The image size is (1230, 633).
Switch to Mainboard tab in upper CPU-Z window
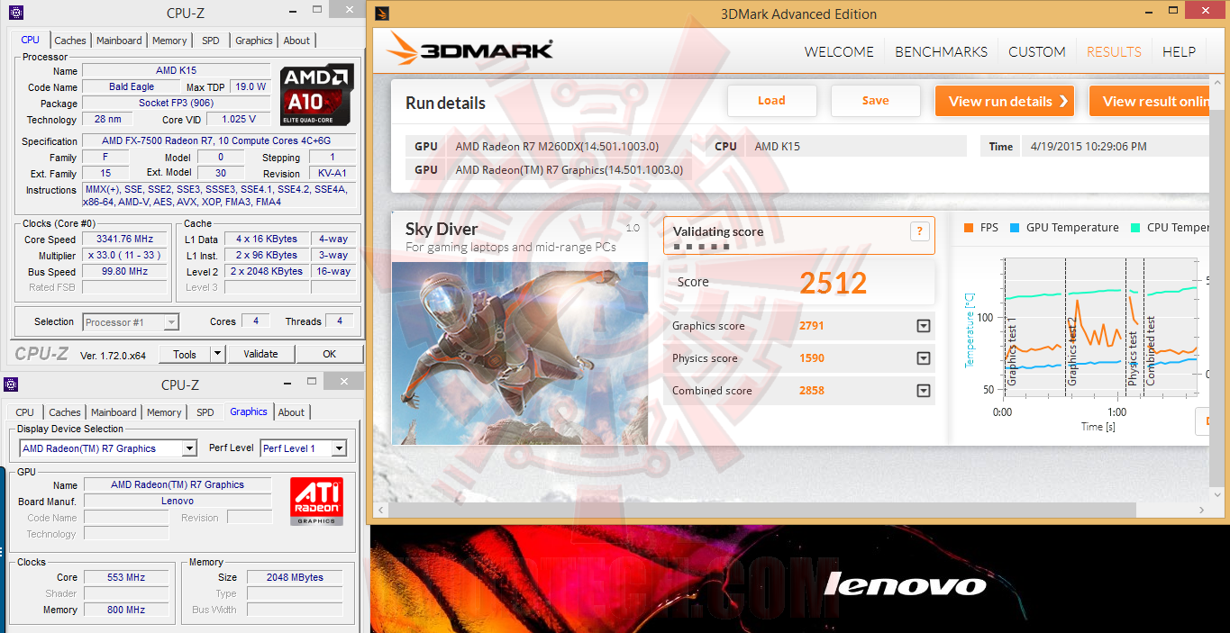[x=119, y=41]
